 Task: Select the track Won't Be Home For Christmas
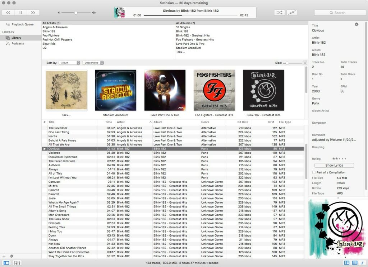pyautogui.click(x=173, y=252)
